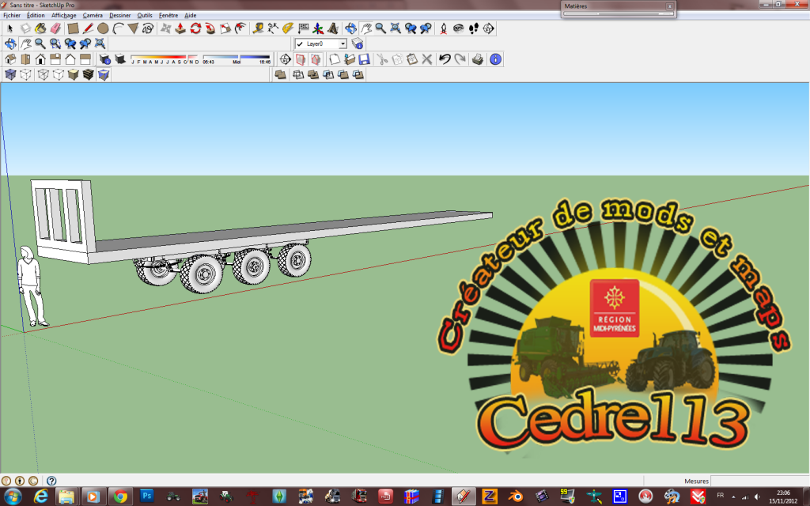Enable Hidden Line face style
The height and width of the screenshot is (506, 810).
(x=58, y=75)
